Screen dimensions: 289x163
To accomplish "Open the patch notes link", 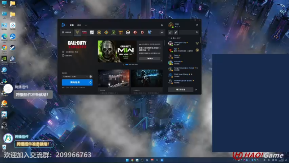I will (67, 55).
